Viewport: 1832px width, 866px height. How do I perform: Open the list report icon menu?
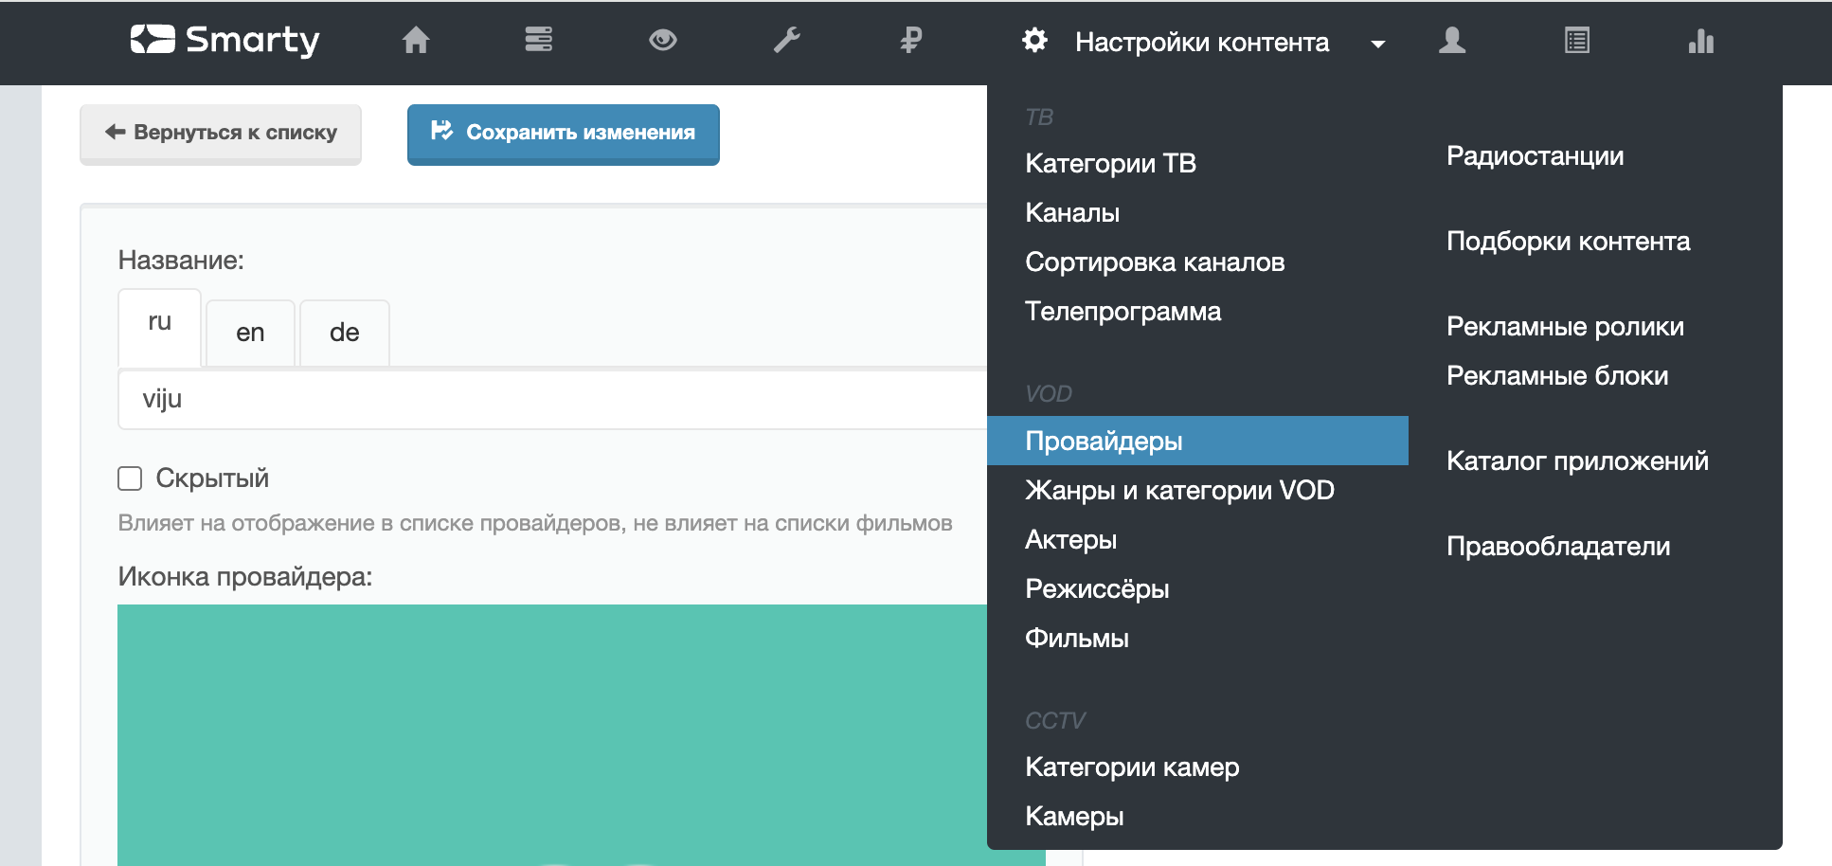click(x=1576, y=41)
